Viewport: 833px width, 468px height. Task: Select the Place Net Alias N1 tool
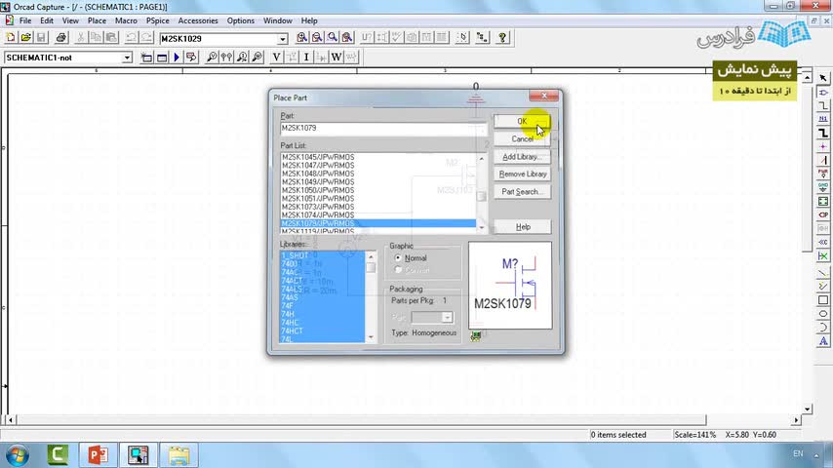(823, 119)
